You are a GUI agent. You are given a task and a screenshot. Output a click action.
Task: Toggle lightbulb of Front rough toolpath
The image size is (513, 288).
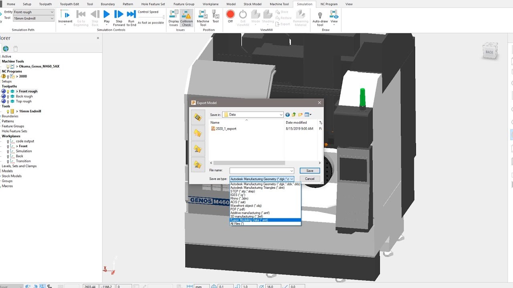pyautogui.click(x=8, y=91)
